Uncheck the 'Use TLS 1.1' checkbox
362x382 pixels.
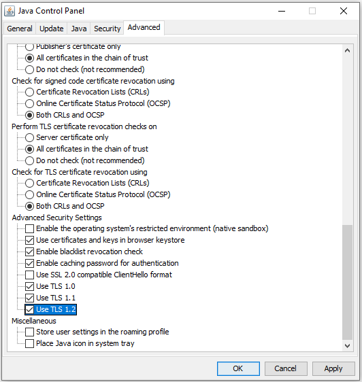(x=29, y=298)
